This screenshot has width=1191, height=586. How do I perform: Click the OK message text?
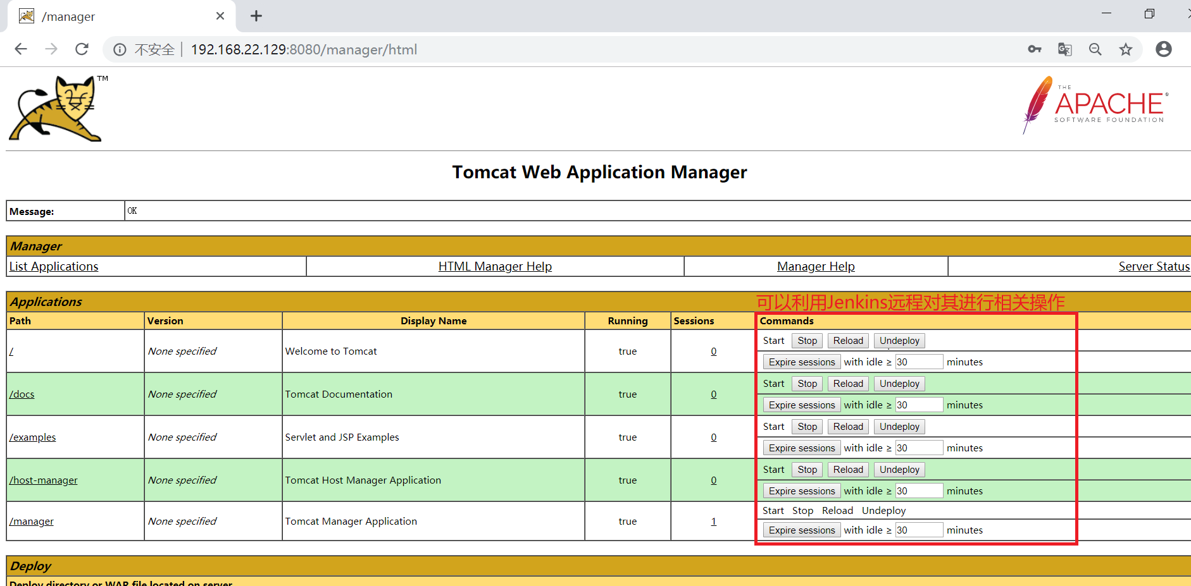pyautogui.click(x=132, y=211)
